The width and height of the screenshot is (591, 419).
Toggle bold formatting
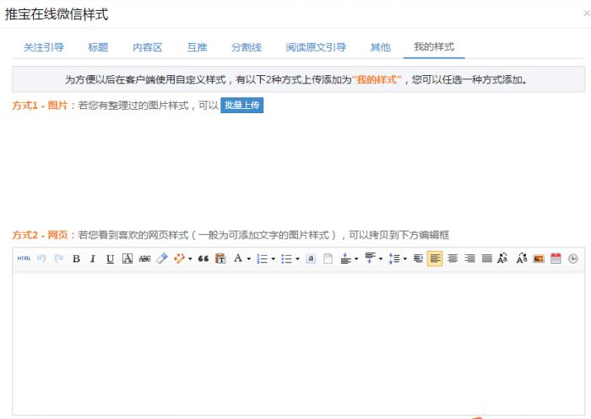tap(76, 258)
